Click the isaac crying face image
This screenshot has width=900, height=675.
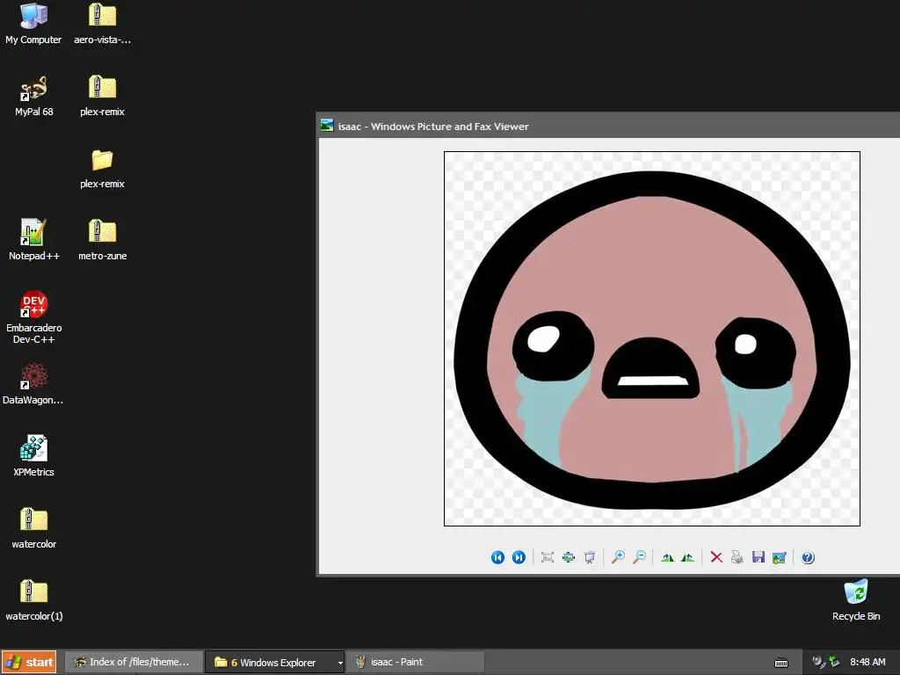pos(652,338)
